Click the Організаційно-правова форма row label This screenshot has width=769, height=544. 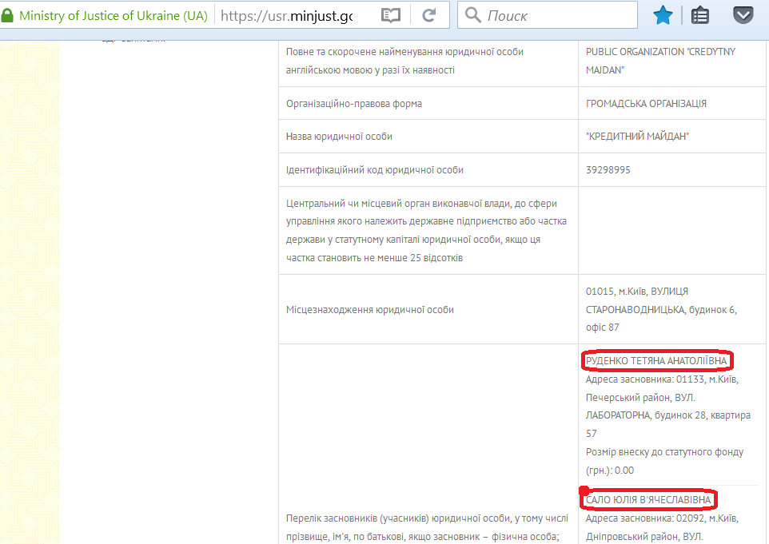pos(354,104)
